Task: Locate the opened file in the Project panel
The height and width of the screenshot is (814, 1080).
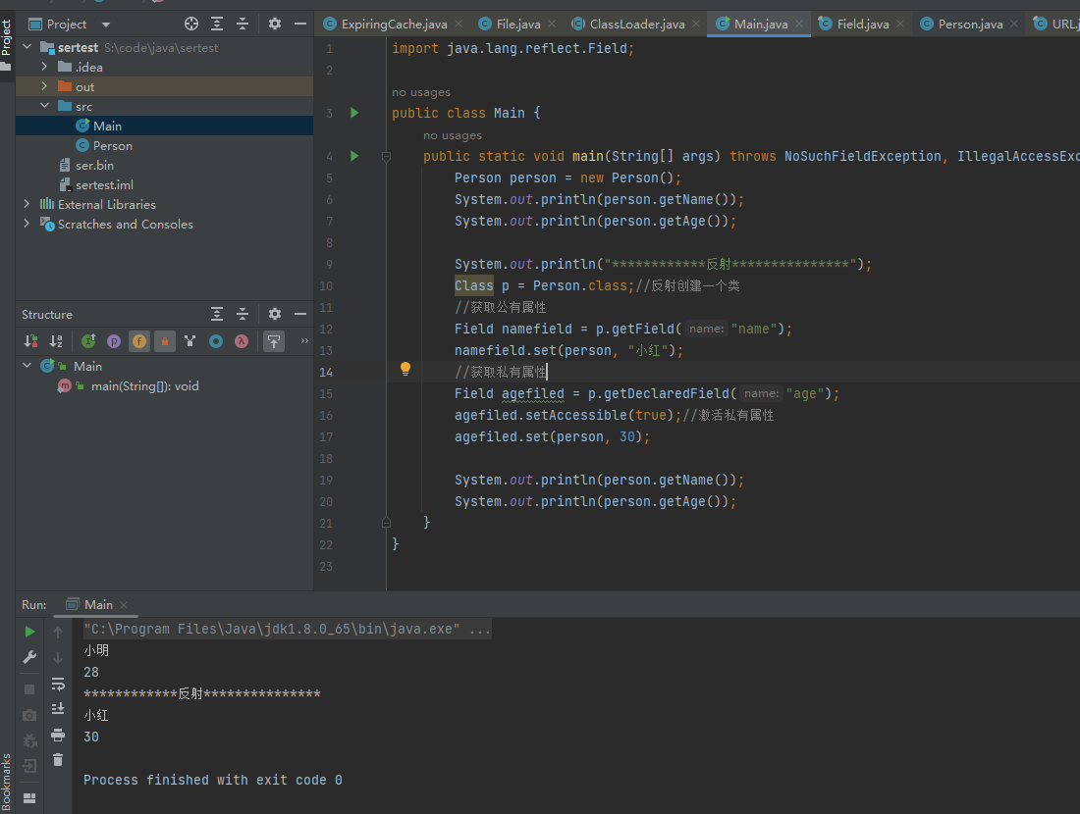Action: (191, 25)
